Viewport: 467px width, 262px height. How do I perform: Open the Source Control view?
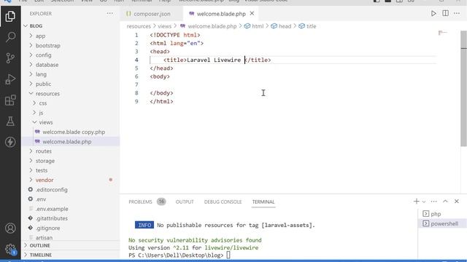click(10, 58)
